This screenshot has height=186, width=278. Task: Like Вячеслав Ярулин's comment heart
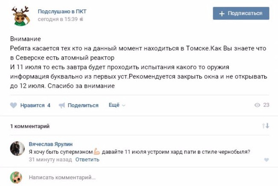(266, 160)
